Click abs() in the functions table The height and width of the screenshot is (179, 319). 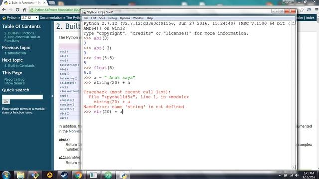[x=64, y=52]
